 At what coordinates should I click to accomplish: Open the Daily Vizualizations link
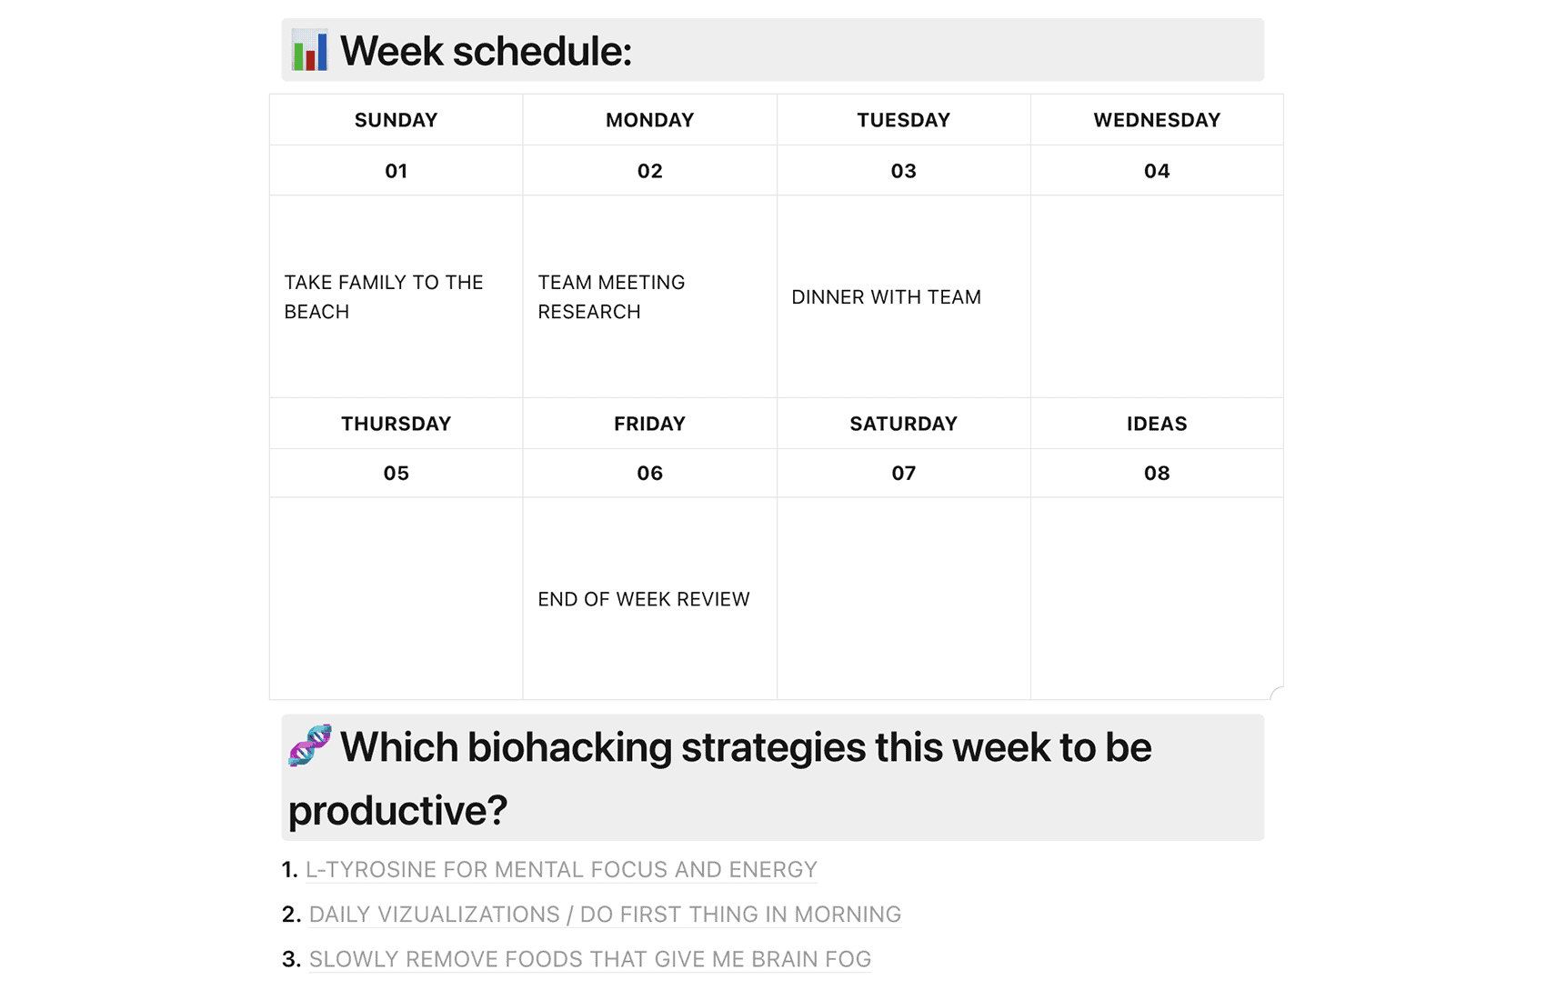(x=605, y=915)
